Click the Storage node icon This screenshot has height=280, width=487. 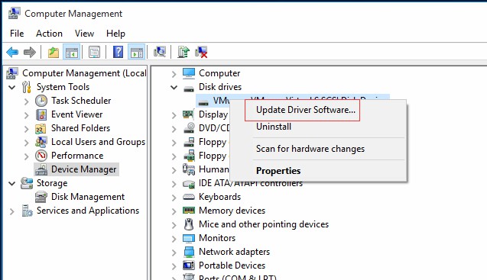pyautogui.click(x=27, y=183)
